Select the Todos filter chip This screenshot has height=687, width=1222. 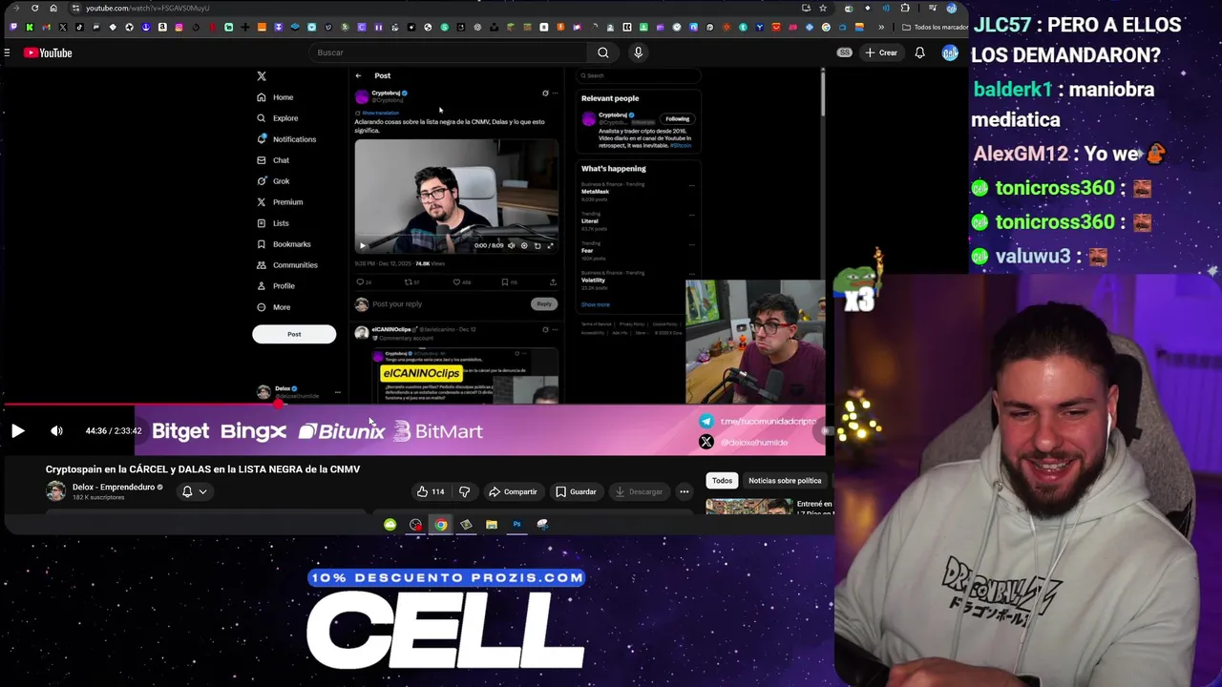(722, 480)
